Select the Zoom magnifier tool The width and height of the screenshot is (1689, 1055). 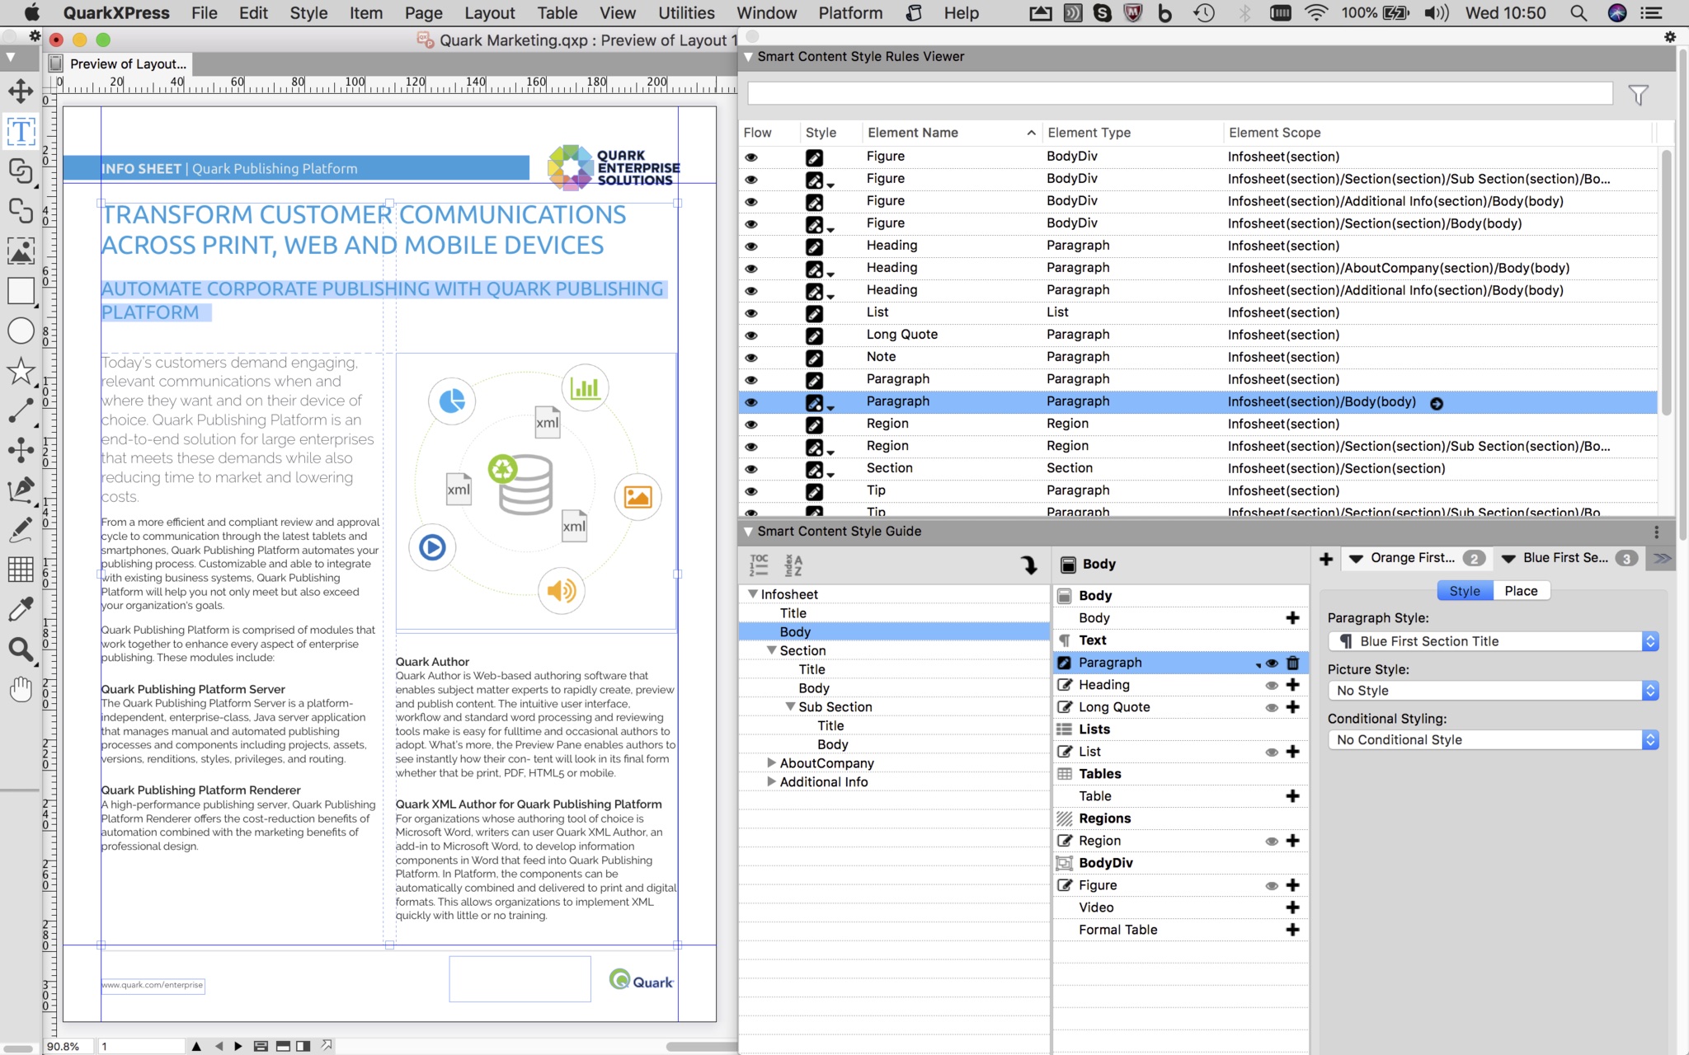pyautogui.click(x=21, y=649)
